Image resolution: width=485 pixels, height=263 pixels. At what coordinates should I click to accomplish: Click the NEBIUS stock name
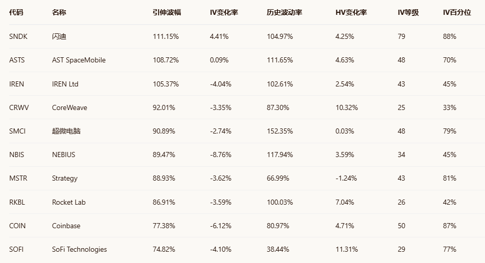63,155
